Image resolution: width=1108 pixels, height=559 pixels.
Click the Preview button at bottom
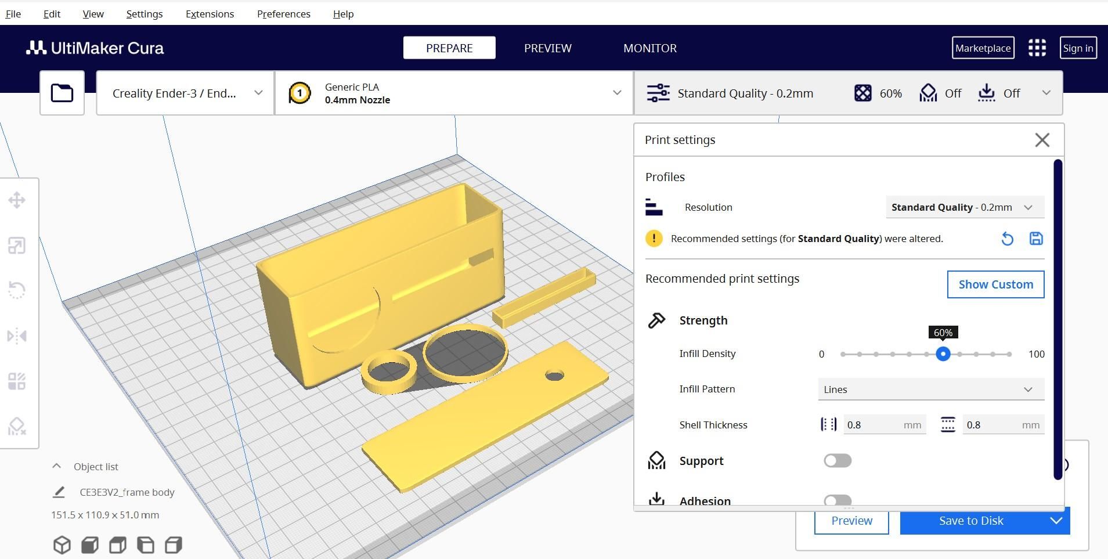click(x=851, y=521)
